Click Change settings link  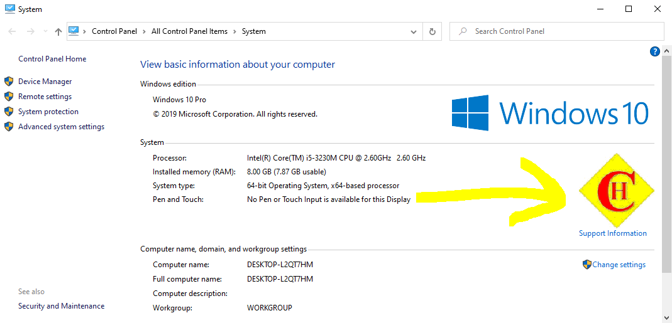619,265
